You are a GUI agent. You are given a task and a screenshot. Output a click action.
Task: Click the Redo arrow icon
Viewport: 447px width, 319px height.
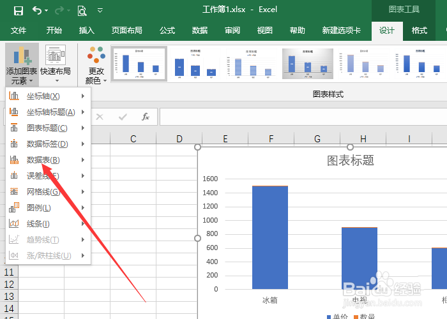point(59,11)
